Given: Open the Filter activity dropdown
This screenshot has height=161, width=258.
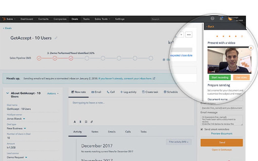Looking at the screenshot, I should pos(179,142).
